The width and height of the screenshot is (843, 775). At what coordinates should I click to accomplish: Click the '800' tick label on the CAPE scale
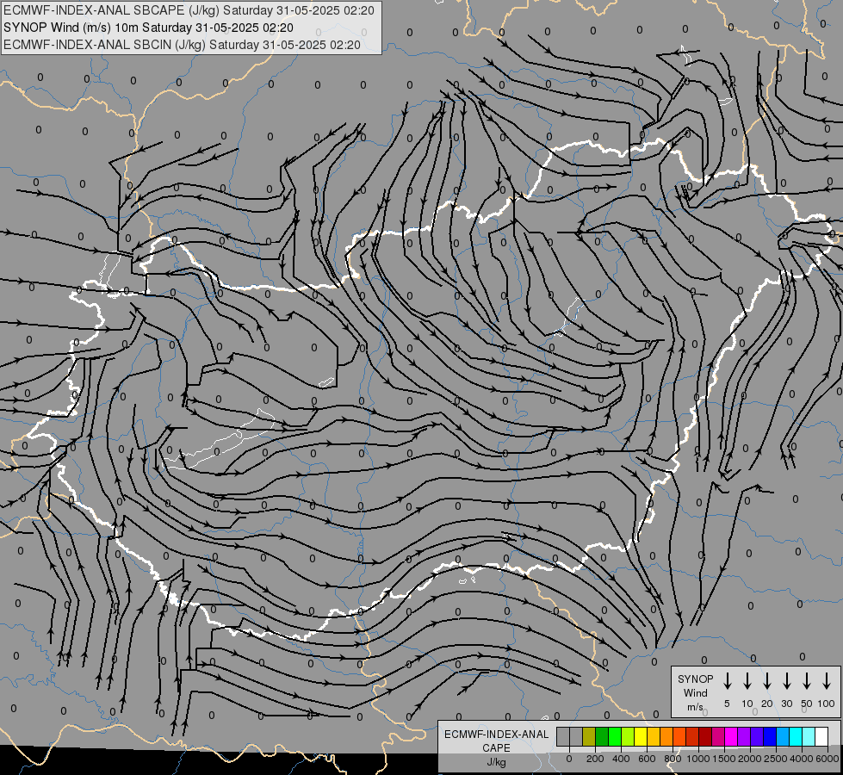(673, 759)
